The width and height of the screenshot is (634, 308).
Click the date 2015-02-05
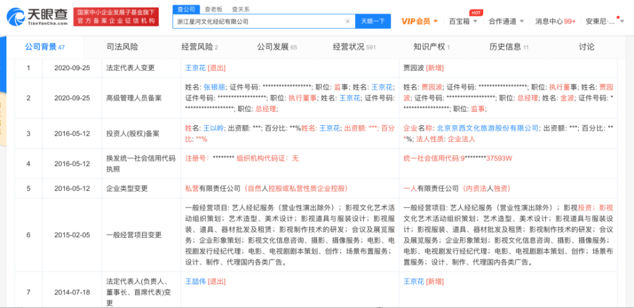[x=72, y=235]
